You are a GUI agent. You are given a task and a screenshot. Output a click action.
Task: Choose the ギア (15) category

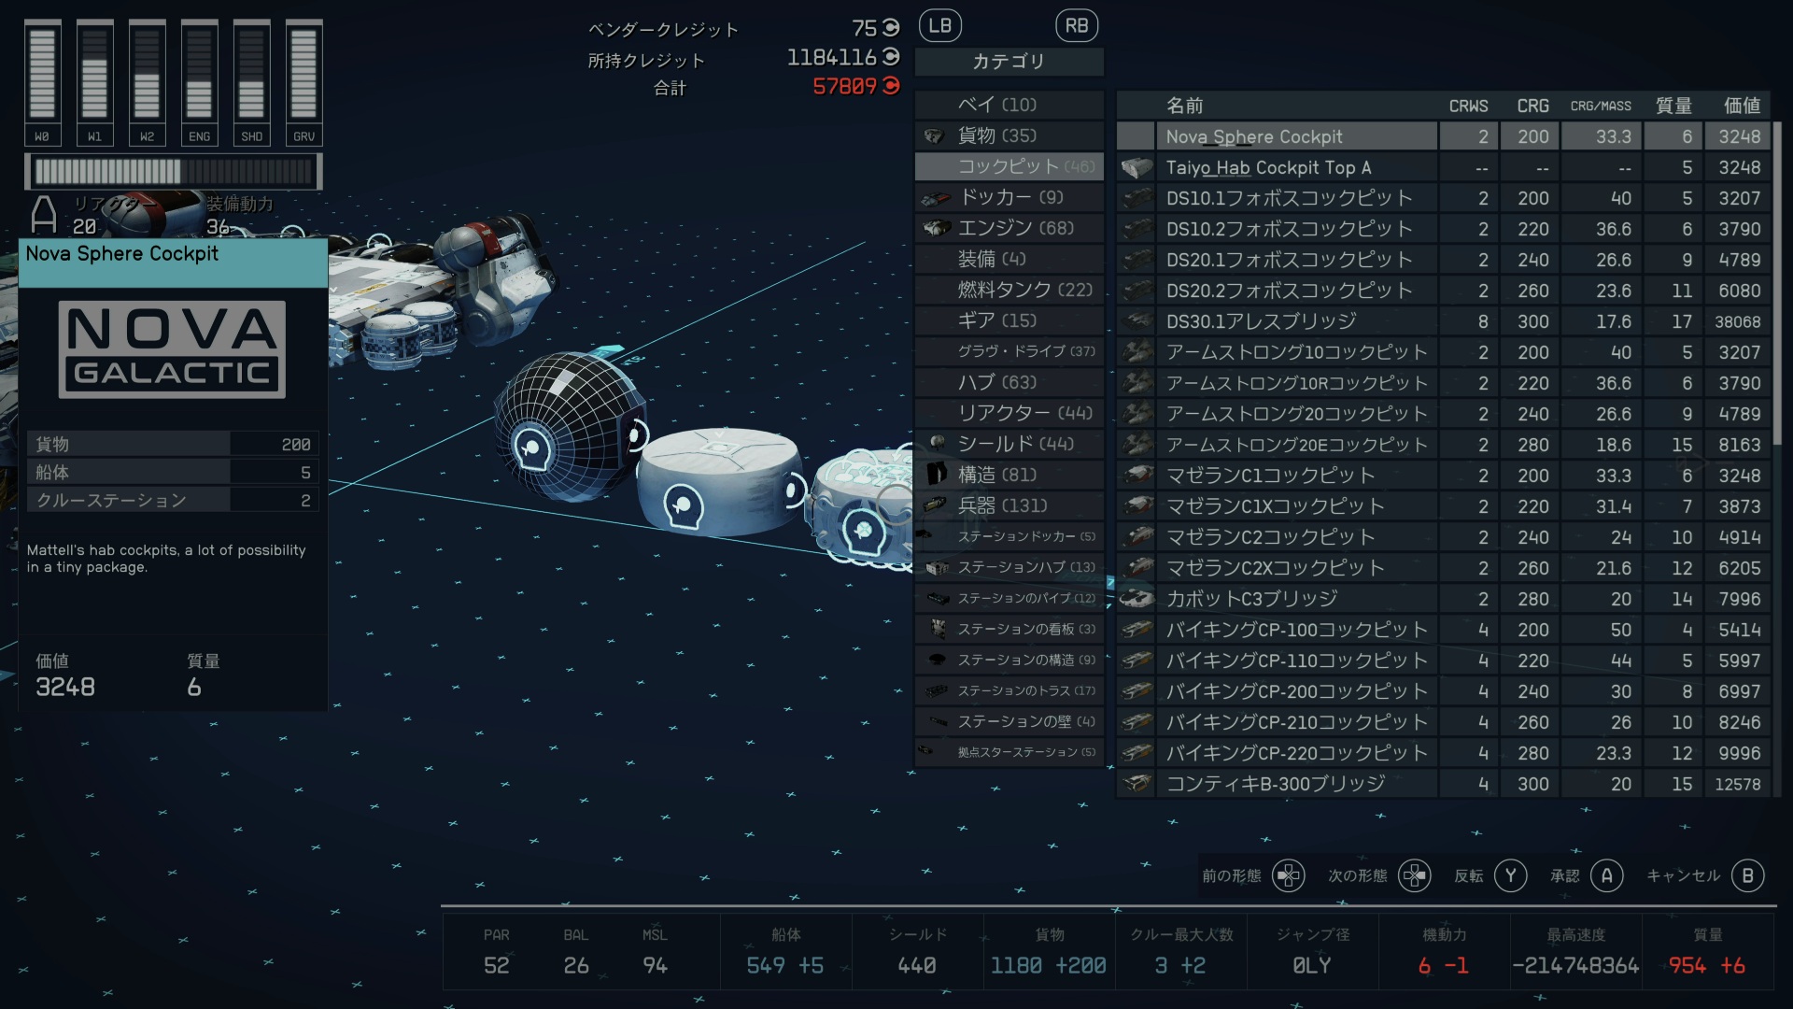click(1009, 320)
